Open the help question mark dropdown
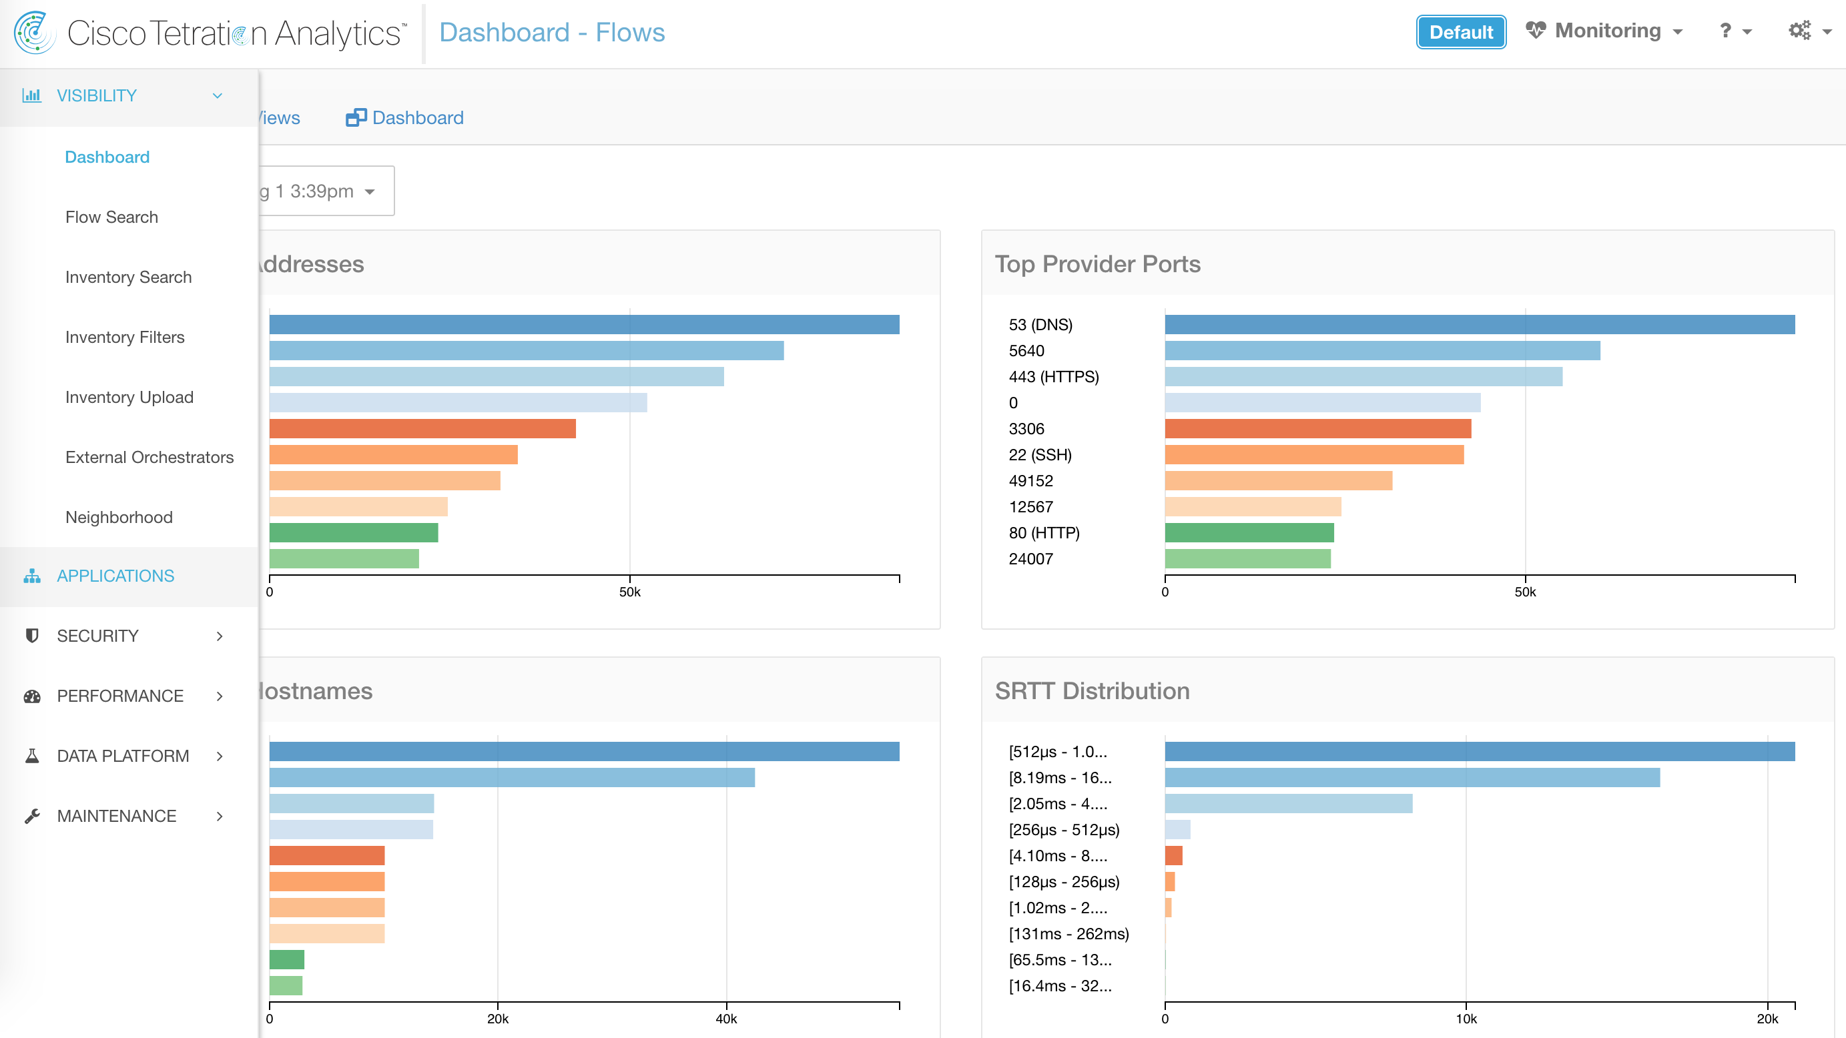 point(1733,31)
